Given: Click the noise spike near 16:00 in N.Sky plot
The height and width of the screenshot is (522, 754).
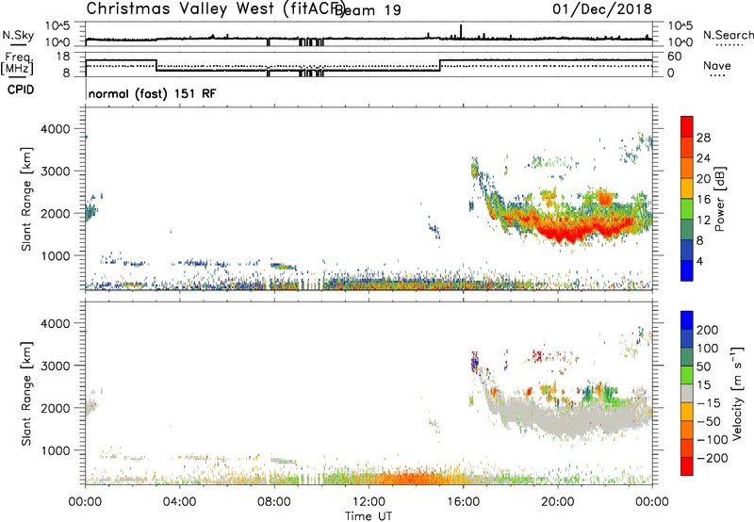Looking at the screenshot, I should click(461, 31).
